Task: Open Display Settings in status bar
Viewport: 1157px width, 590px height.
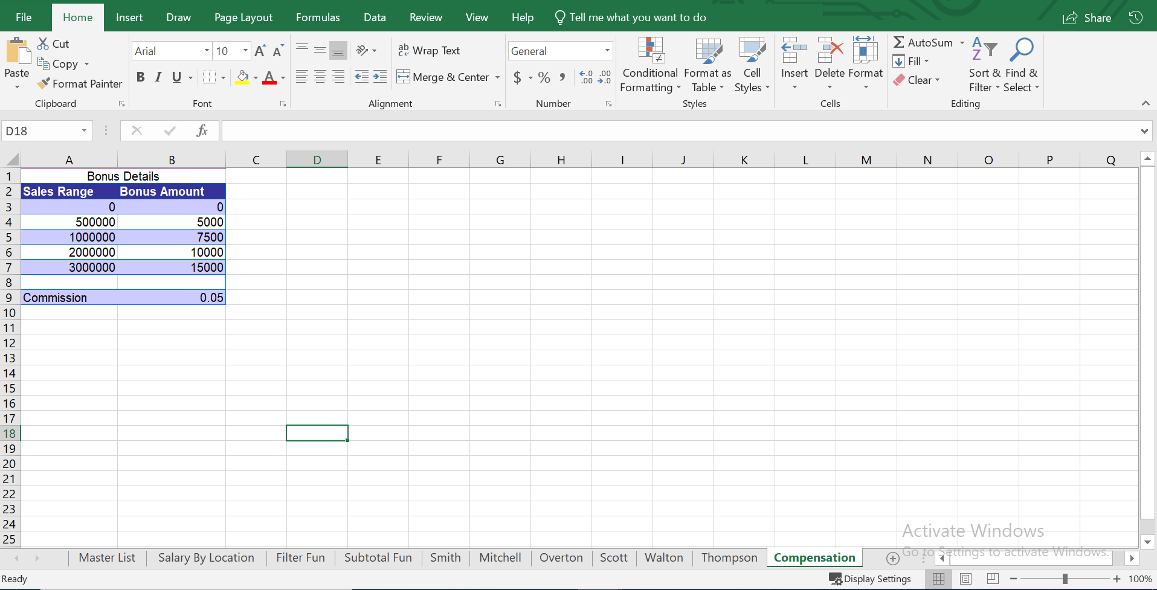Action: pos(870,579)
